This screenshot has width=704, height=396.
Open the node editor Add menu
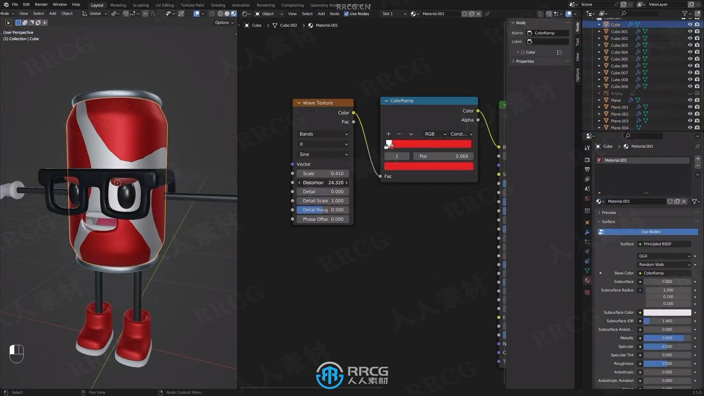[321, 14]
